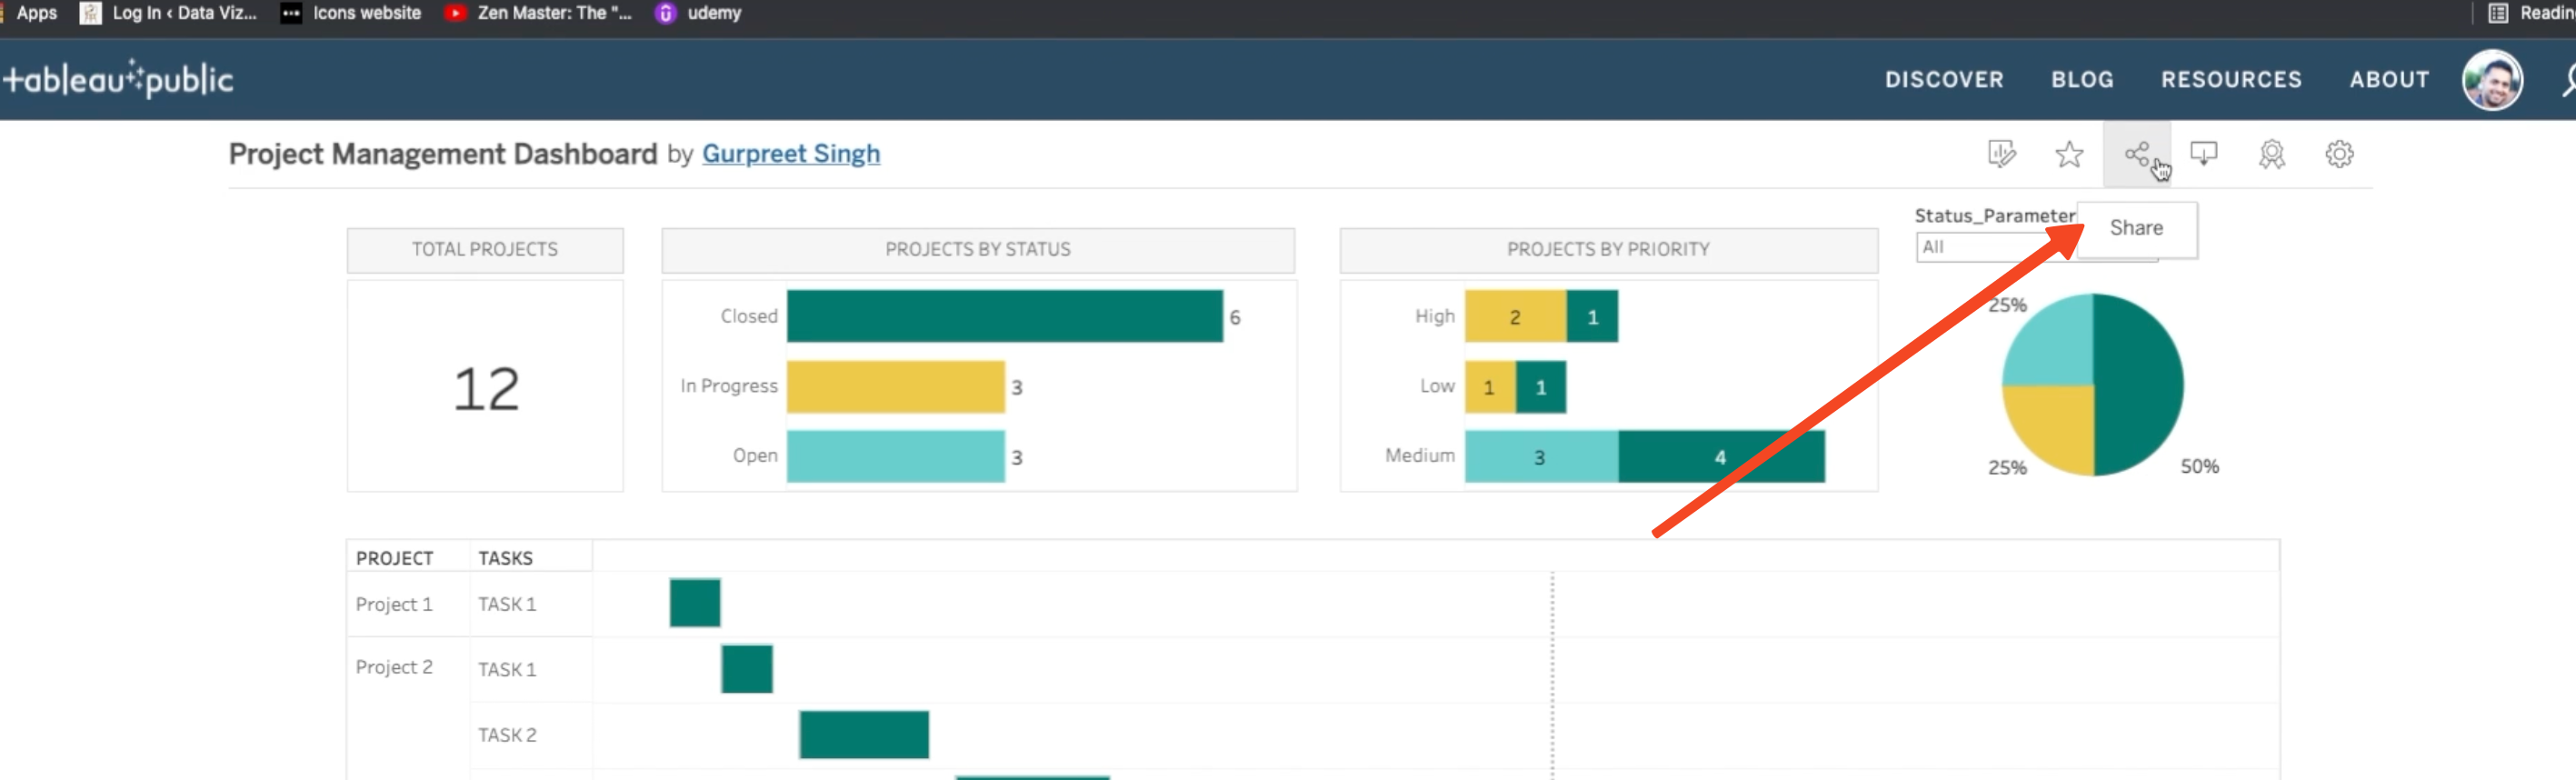This screenshot has height=780, width=2576.
Task: Click the Closed status bar
Action: (1004, 316)
